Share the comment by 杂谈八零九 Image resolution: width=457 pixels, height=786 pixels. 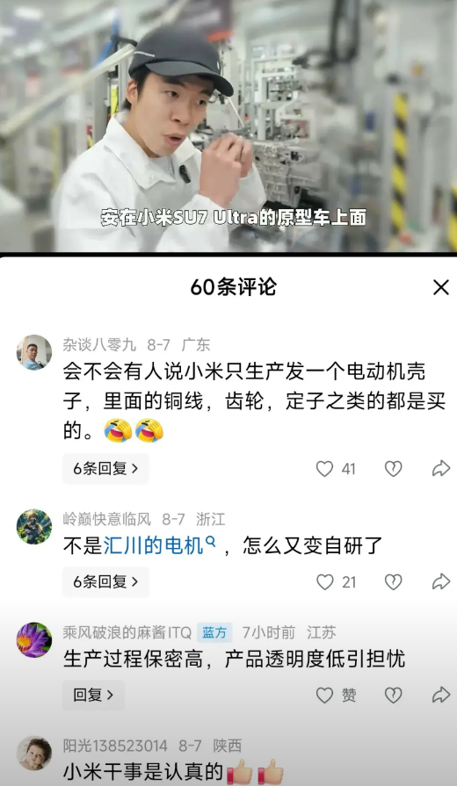click(441, 469)
